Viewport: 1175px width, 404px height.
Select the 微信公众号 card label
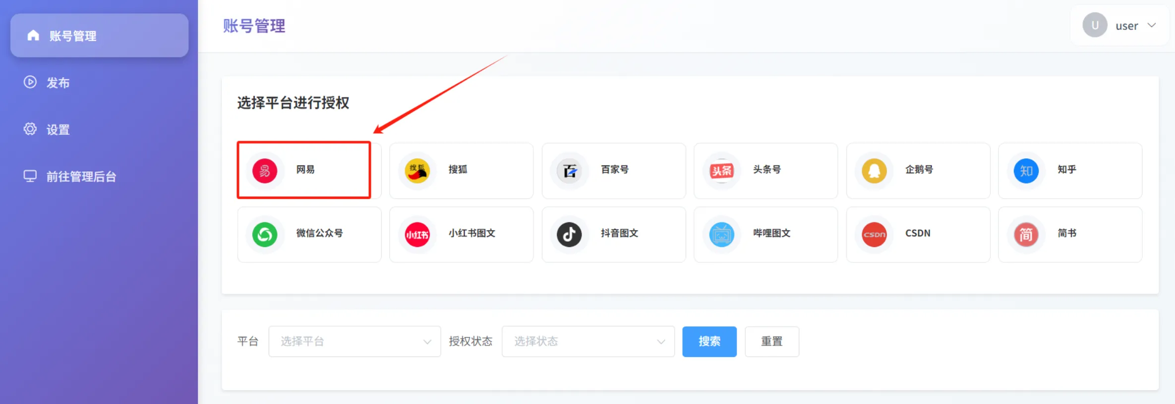click(x=319, y=233)
